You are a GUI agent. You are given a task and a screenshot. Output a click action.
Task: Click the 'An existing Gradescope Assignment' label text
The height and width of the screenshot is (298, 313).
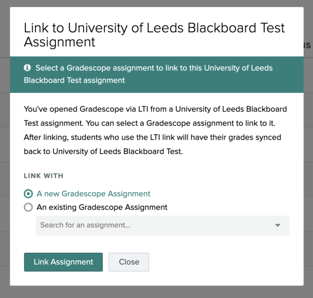click(102, 207)
